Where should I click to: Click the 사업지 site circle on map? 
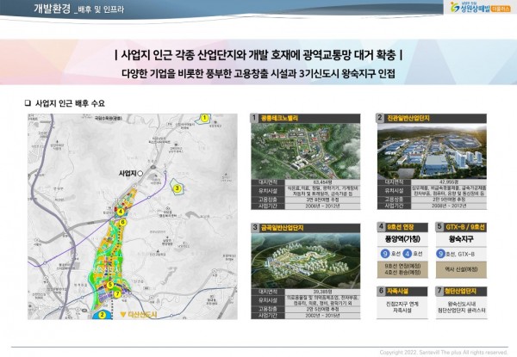coord(140,172)
